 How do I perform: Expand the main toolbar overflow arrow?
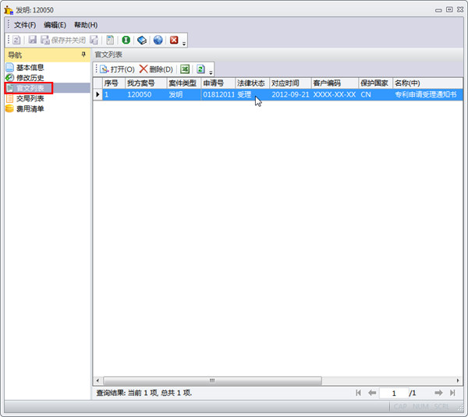[184, 44]
